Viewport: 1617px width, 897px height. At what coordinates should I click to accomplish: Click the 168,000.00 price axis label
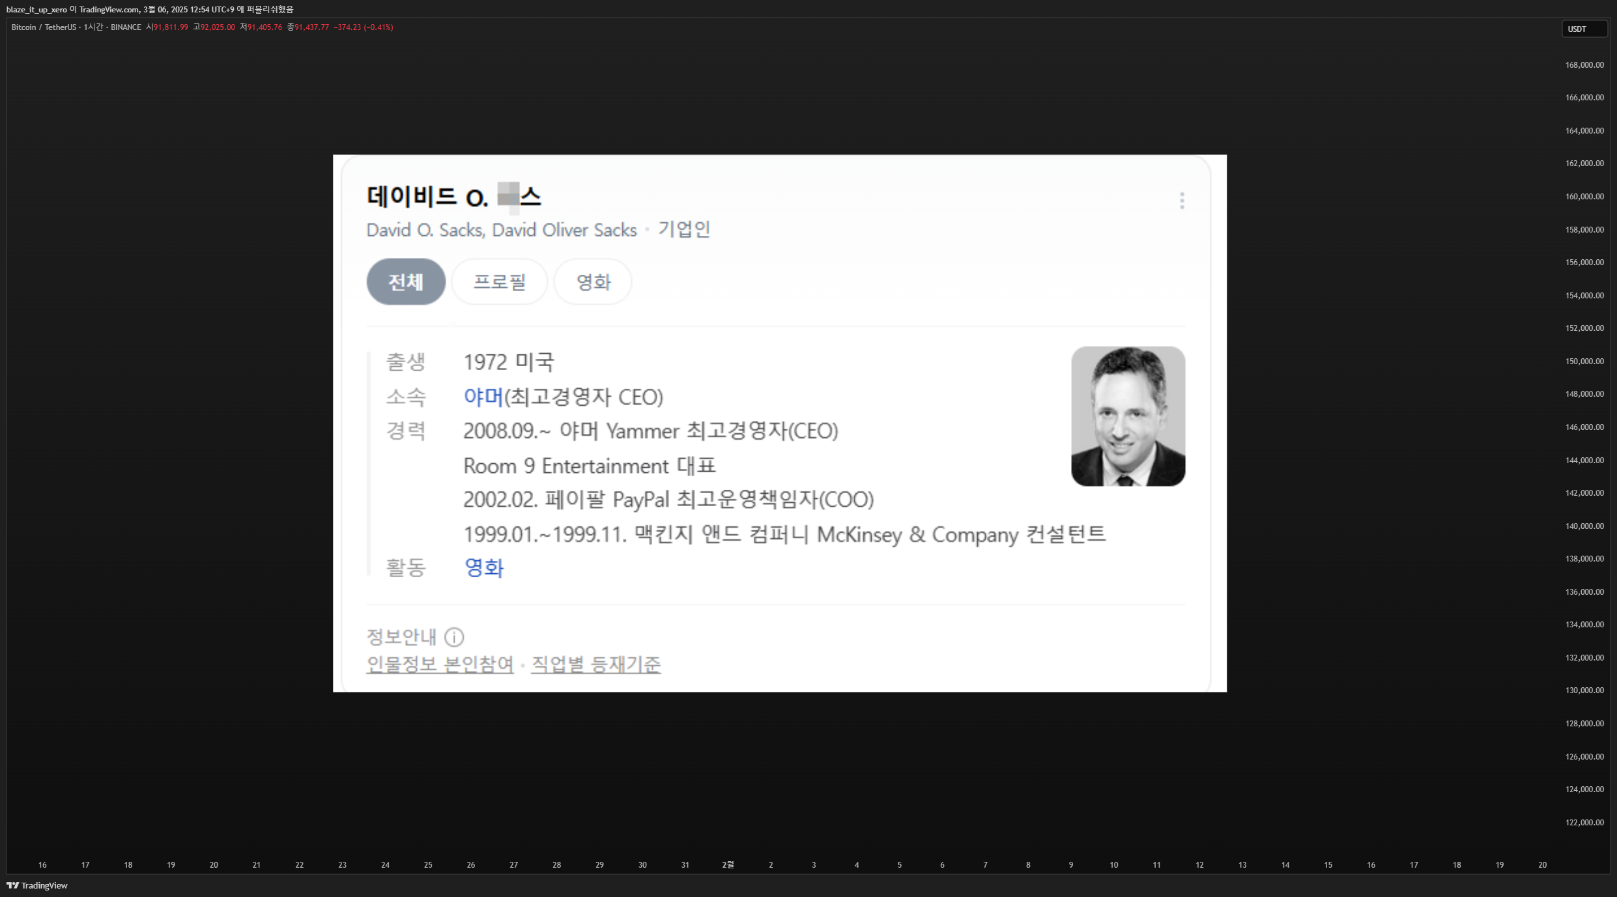pyautogui.click(x=1584, y=65)
